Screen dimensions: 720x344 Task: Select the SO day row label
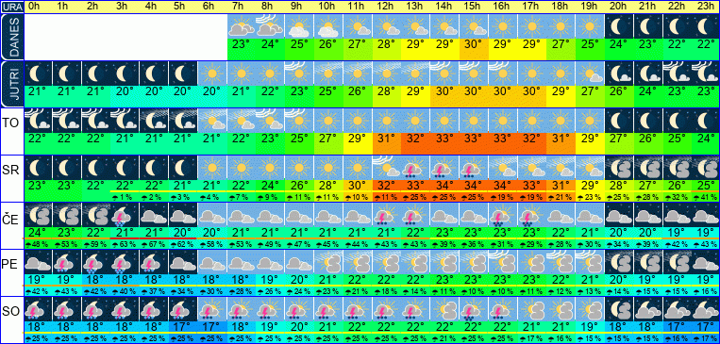point(10,312)
